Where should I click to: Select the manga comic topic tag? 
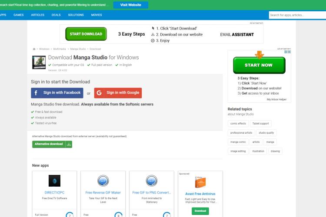click(238, 142)
